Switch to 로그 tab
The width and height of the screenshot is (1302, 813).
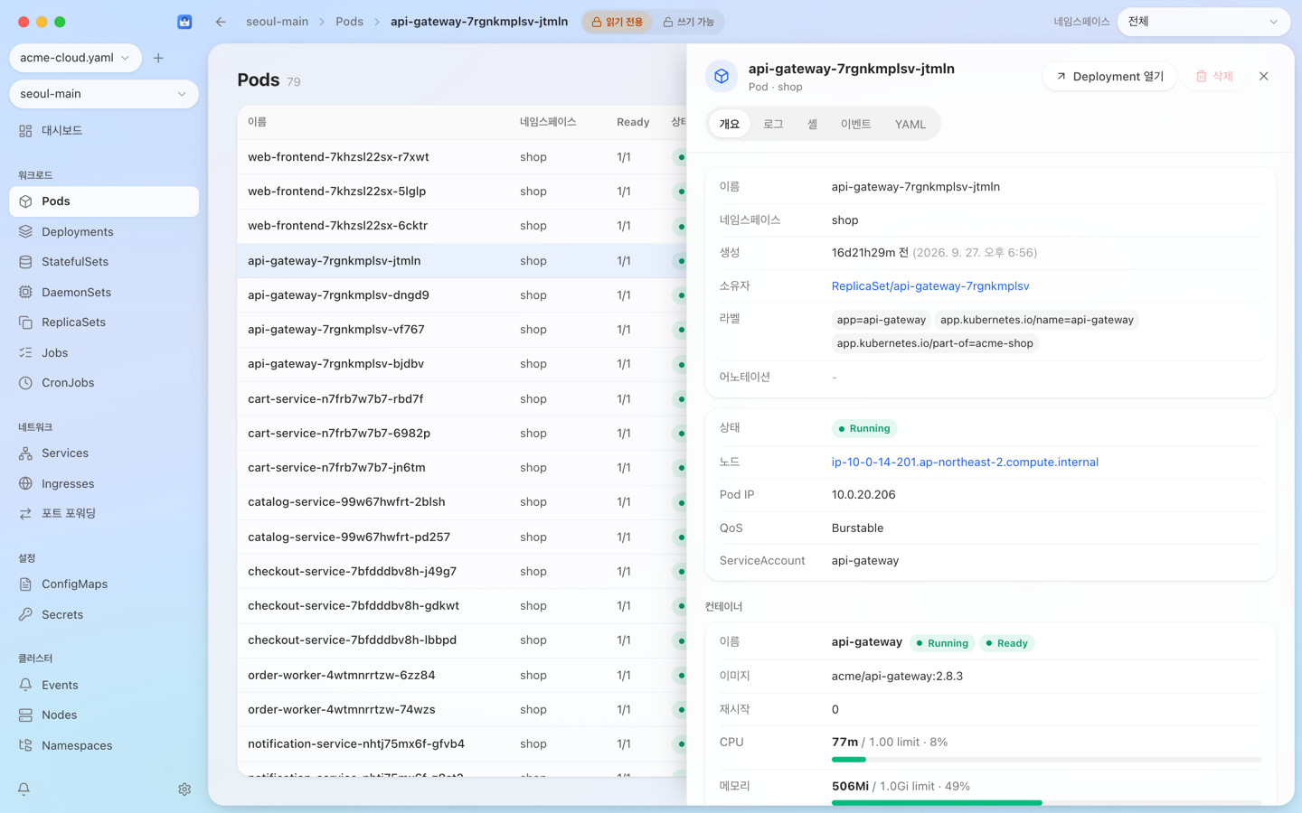tap(773, 125)
